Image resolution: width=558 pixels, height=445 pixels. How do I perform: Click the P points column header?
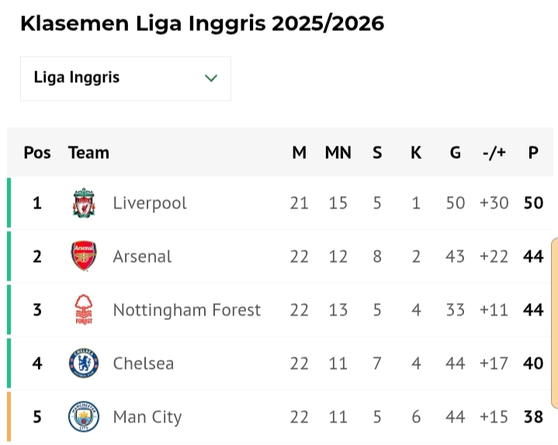[x=533, y=153]
